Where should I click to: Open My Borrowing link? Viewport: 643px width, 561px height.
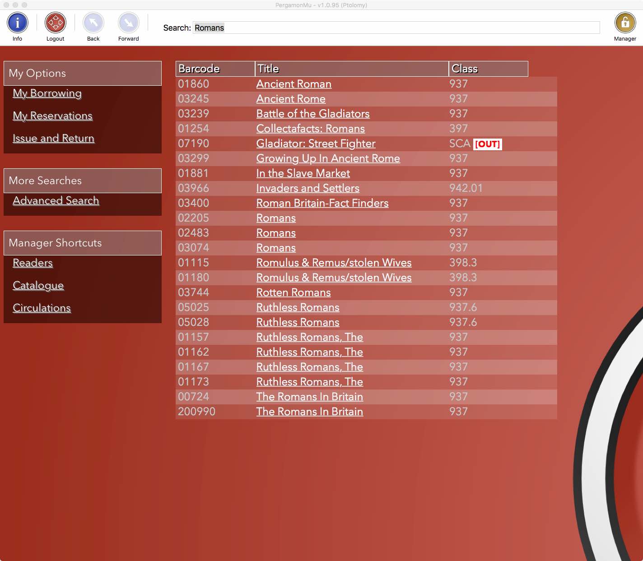(x=47, y=93)
